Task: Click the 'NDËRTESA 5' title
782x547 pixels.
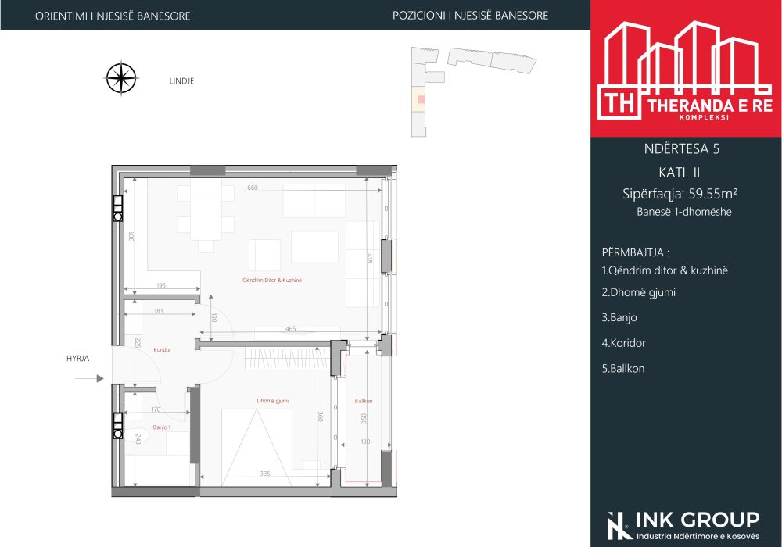Action: click(682, 149)
